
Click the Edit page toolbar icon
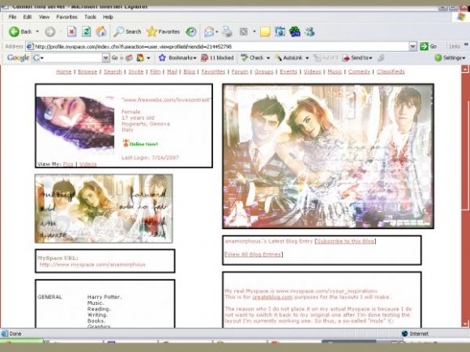click(244, 32)
